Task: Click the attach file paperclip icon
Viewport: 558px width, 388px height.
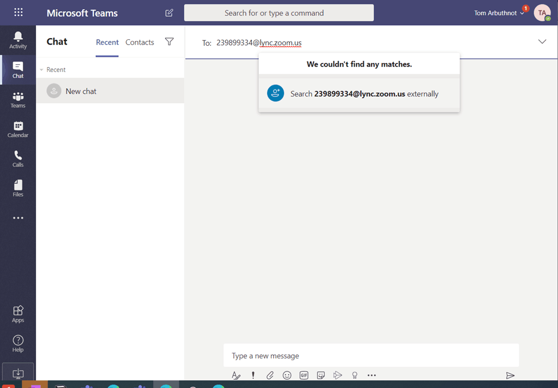Action: tap(270, 375)
